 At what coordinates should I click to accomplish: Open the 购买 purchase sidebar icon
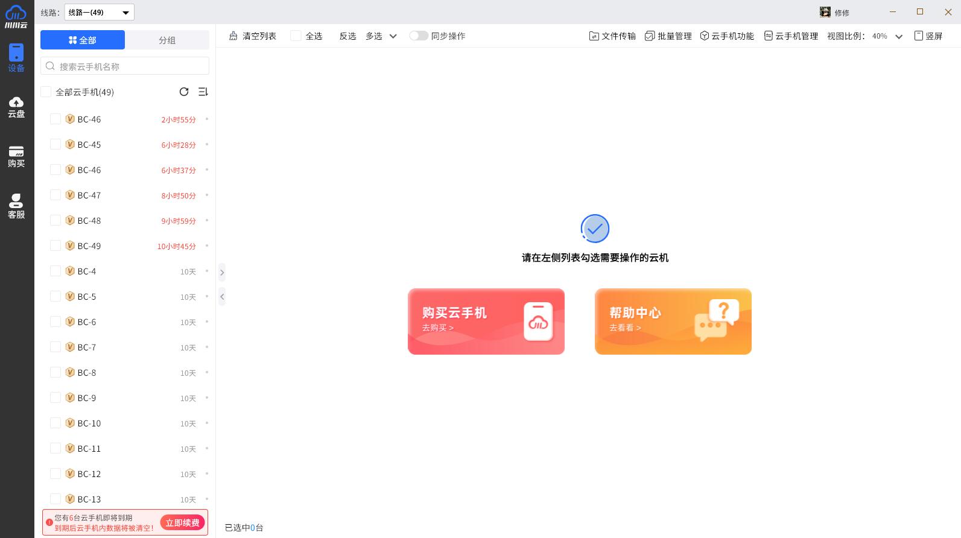[16, 157]
